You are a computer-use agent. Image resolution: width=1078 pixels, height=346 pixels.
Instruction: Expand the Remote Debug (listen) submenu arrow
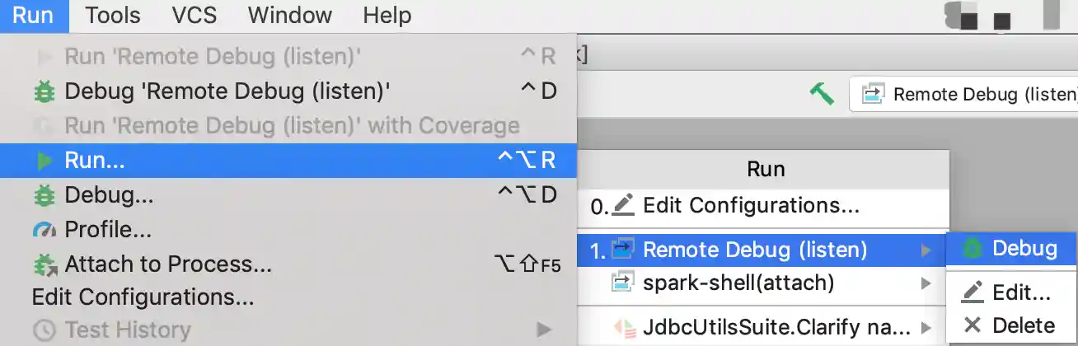tap(926, 250)
